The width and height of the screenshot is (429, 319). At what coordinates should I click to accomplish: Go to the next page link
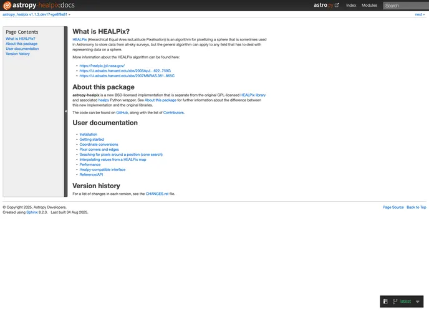pyautogui.click(x=418, y=14)
